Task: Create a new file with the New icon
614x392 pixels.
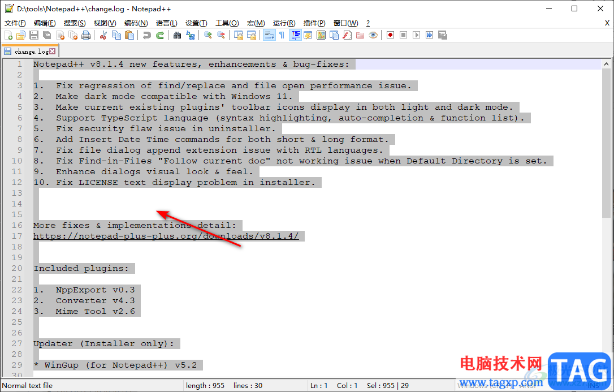Action: (x=8, y=35)
